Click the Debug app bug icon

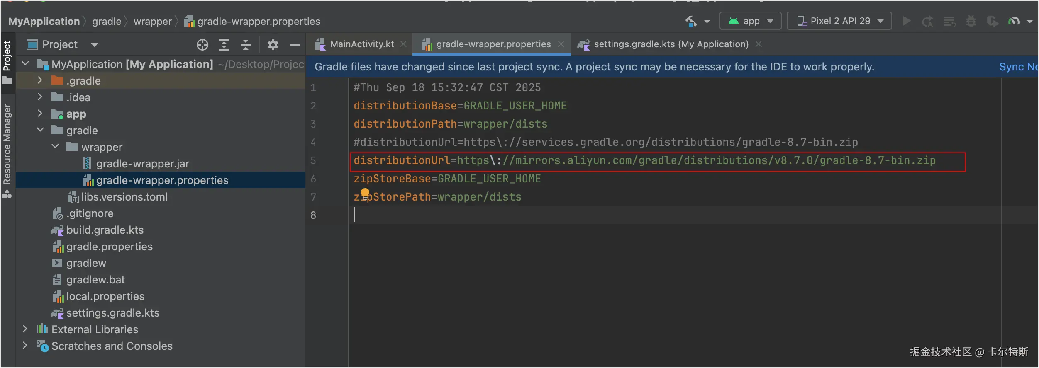pos(971,21)
